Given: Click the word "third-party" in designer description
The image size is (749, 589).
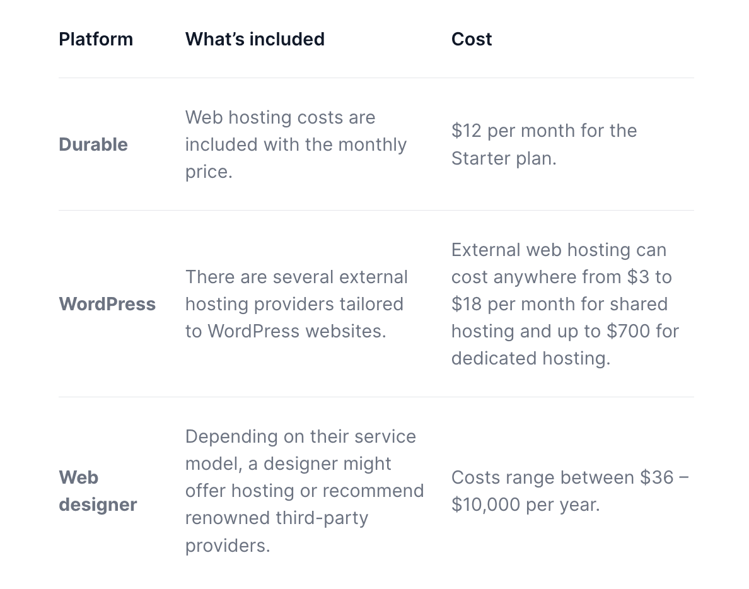Looking at the screenshot, I should pyautogui.click(x=322, y=518).
